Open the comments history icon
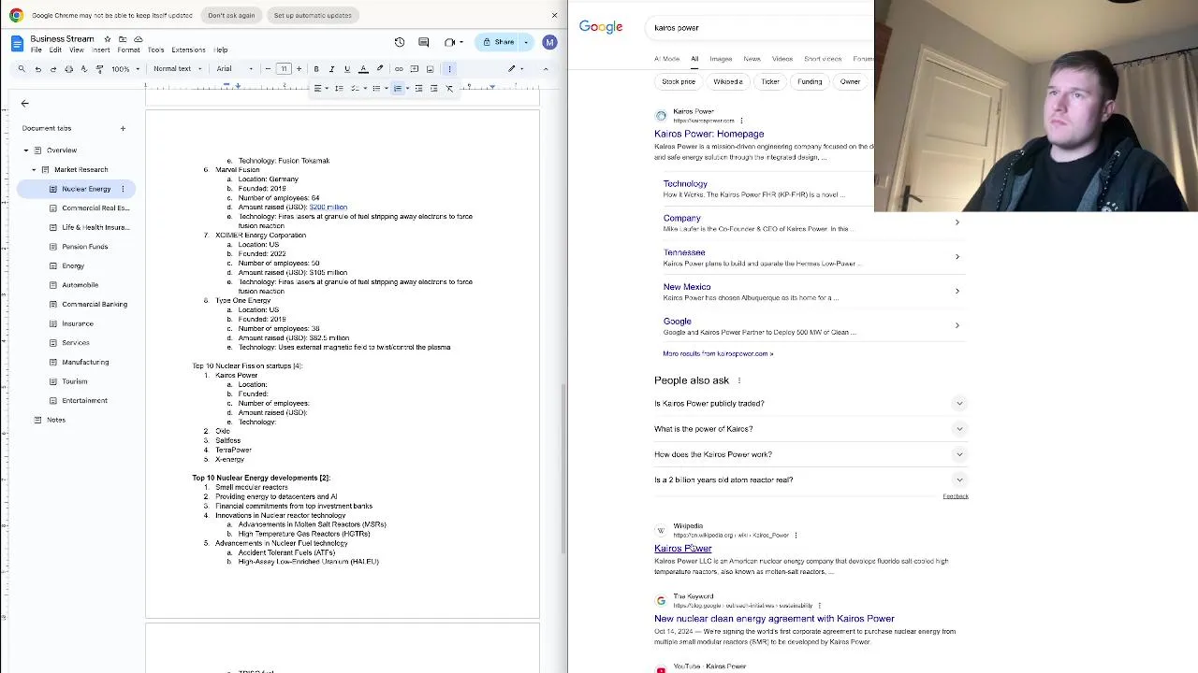This screenshot has width=1198, height=673. click(x=424, y=42)
